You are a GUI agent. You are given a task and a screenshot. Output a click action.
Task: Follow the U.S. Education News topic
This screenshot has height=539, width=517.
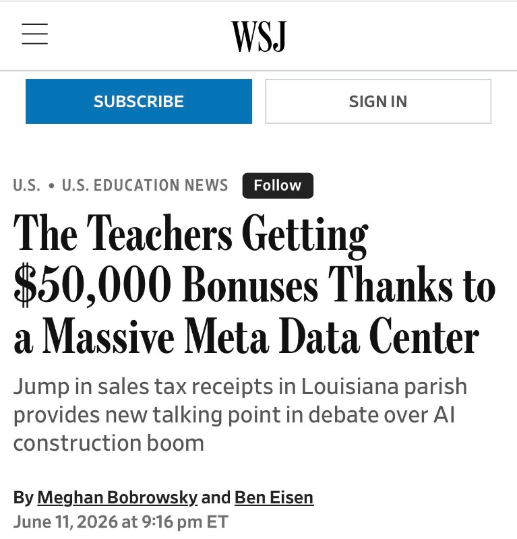pos(278,186)
